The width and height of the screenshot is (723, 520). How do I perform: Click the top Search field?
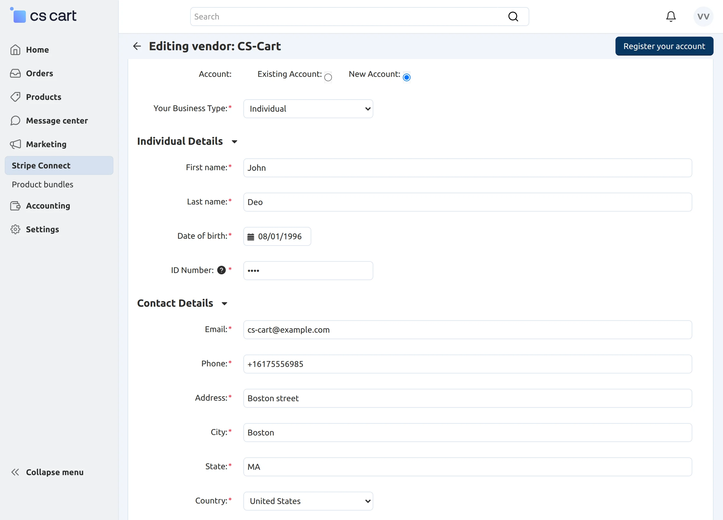click(x=359, y=17)
